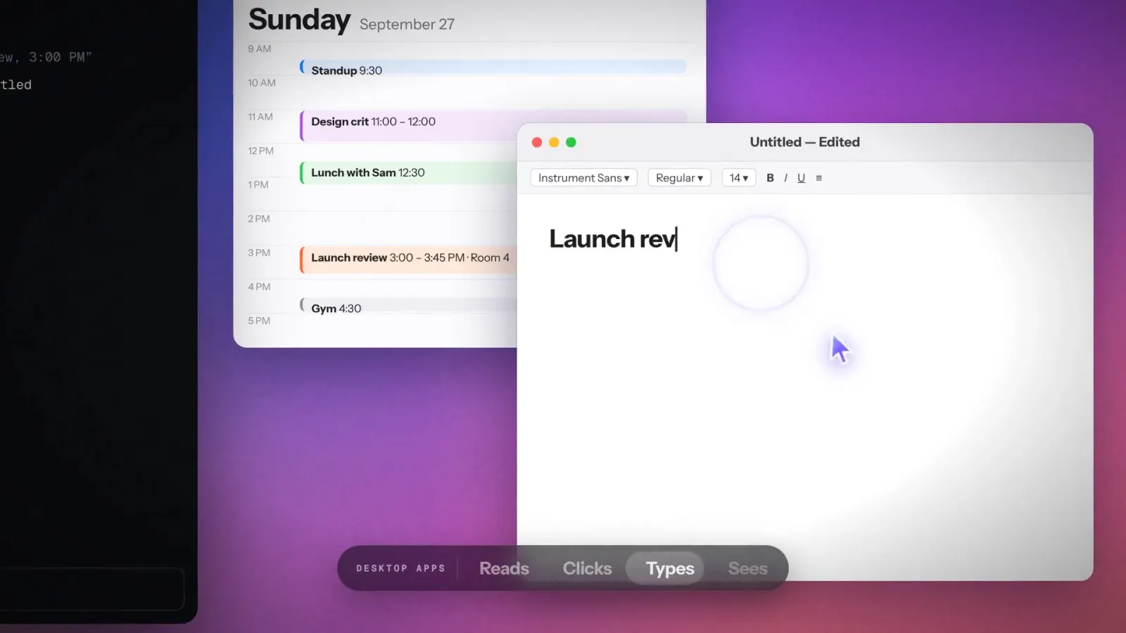Open the text alignment options icon
The height and width of the screenshot is (633, 1126).
point(818,178)
